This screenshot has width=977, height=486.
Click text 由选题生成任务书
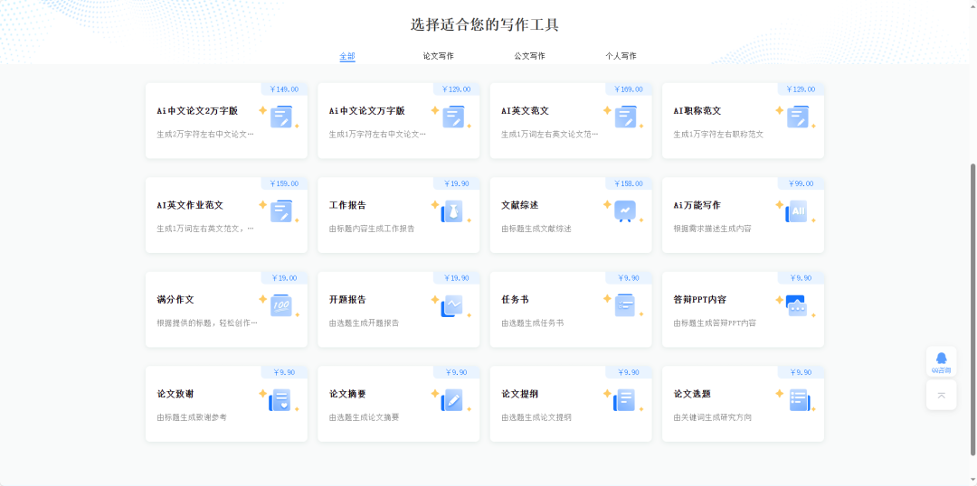(532, 323)
